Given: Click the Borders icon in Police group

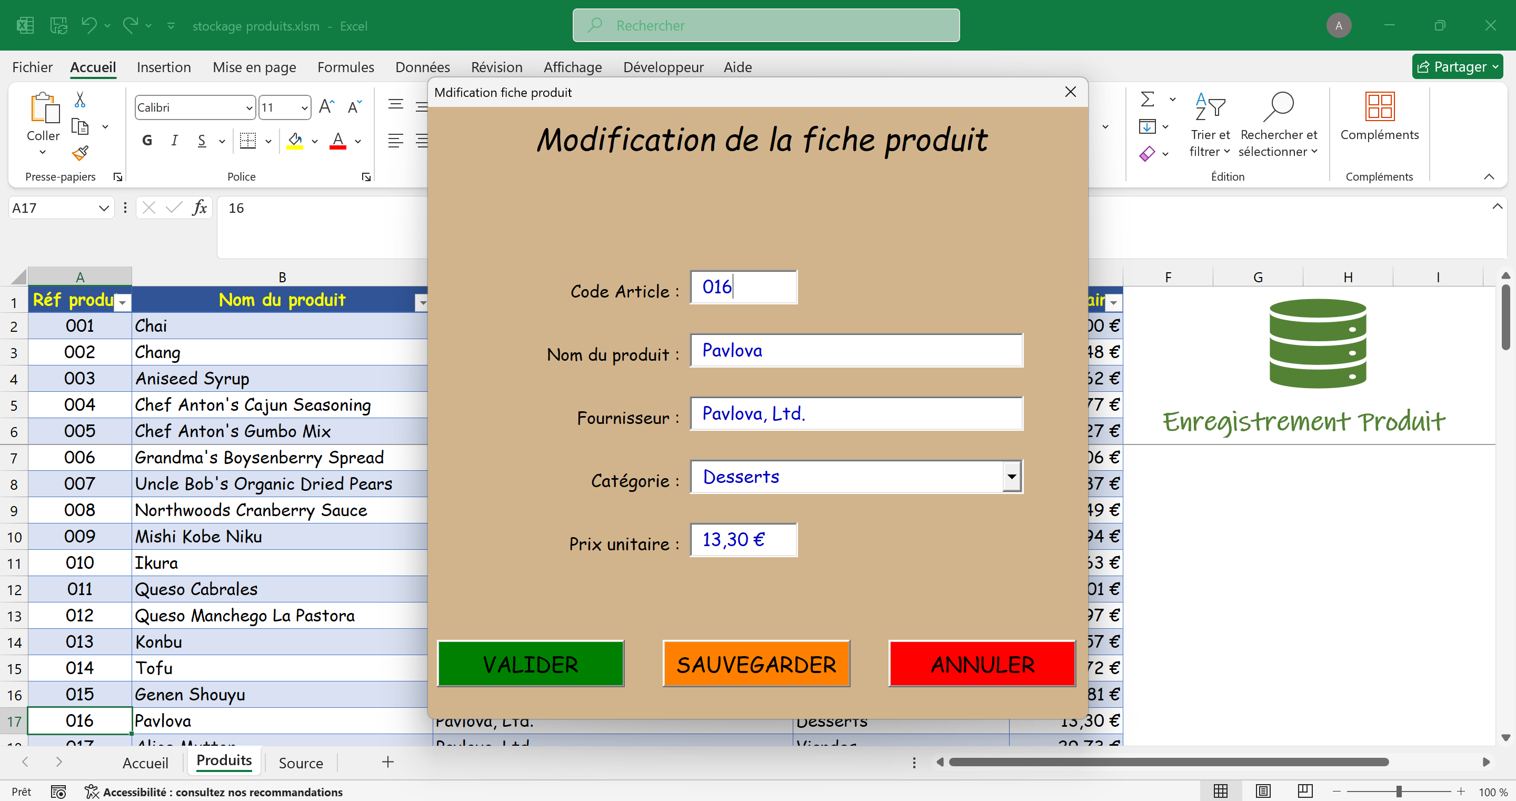Looking at the screenshot, I should coord(248,141).
